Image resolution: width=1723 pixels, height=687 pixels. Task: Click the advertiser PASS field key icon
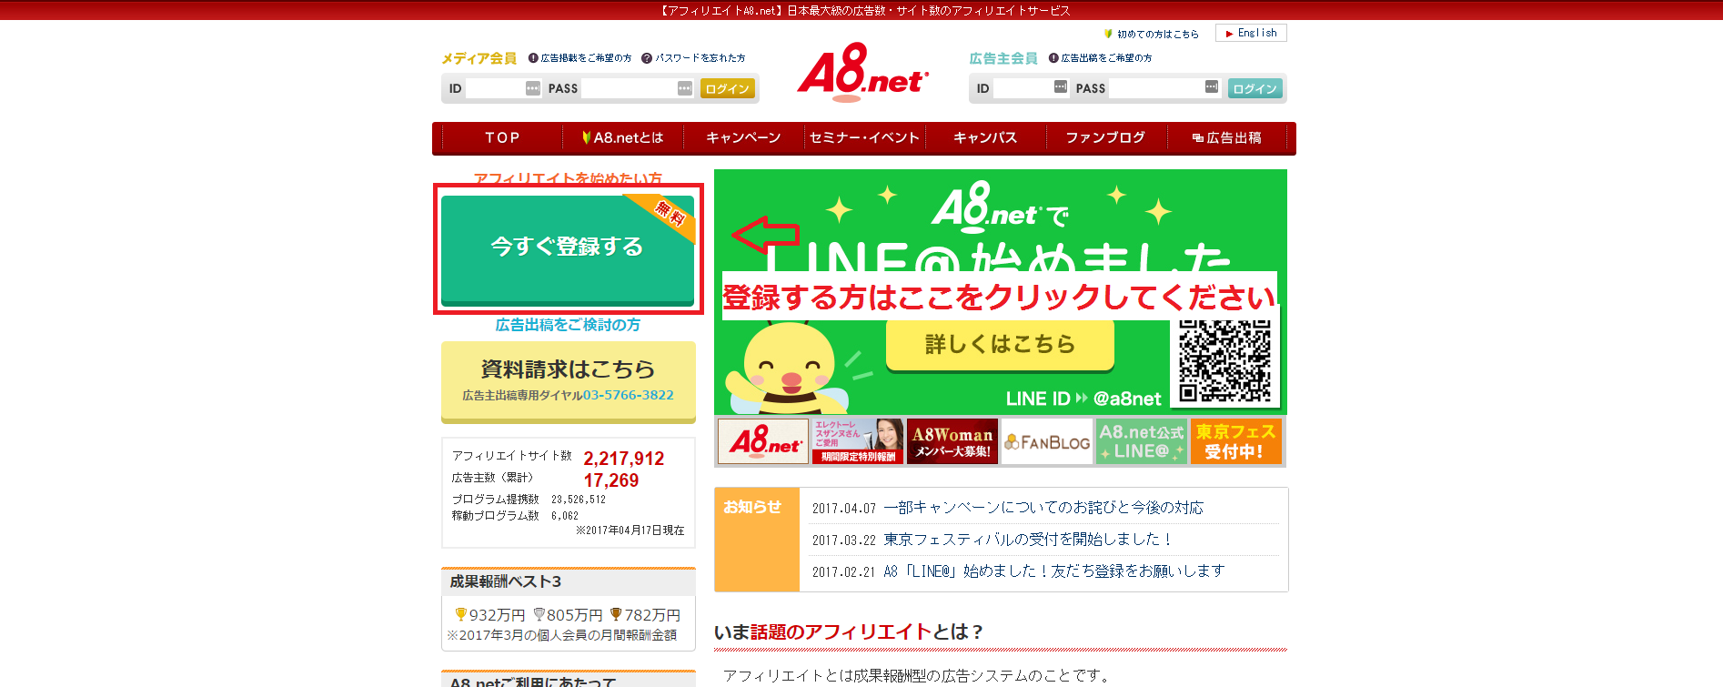point(1212,86)
